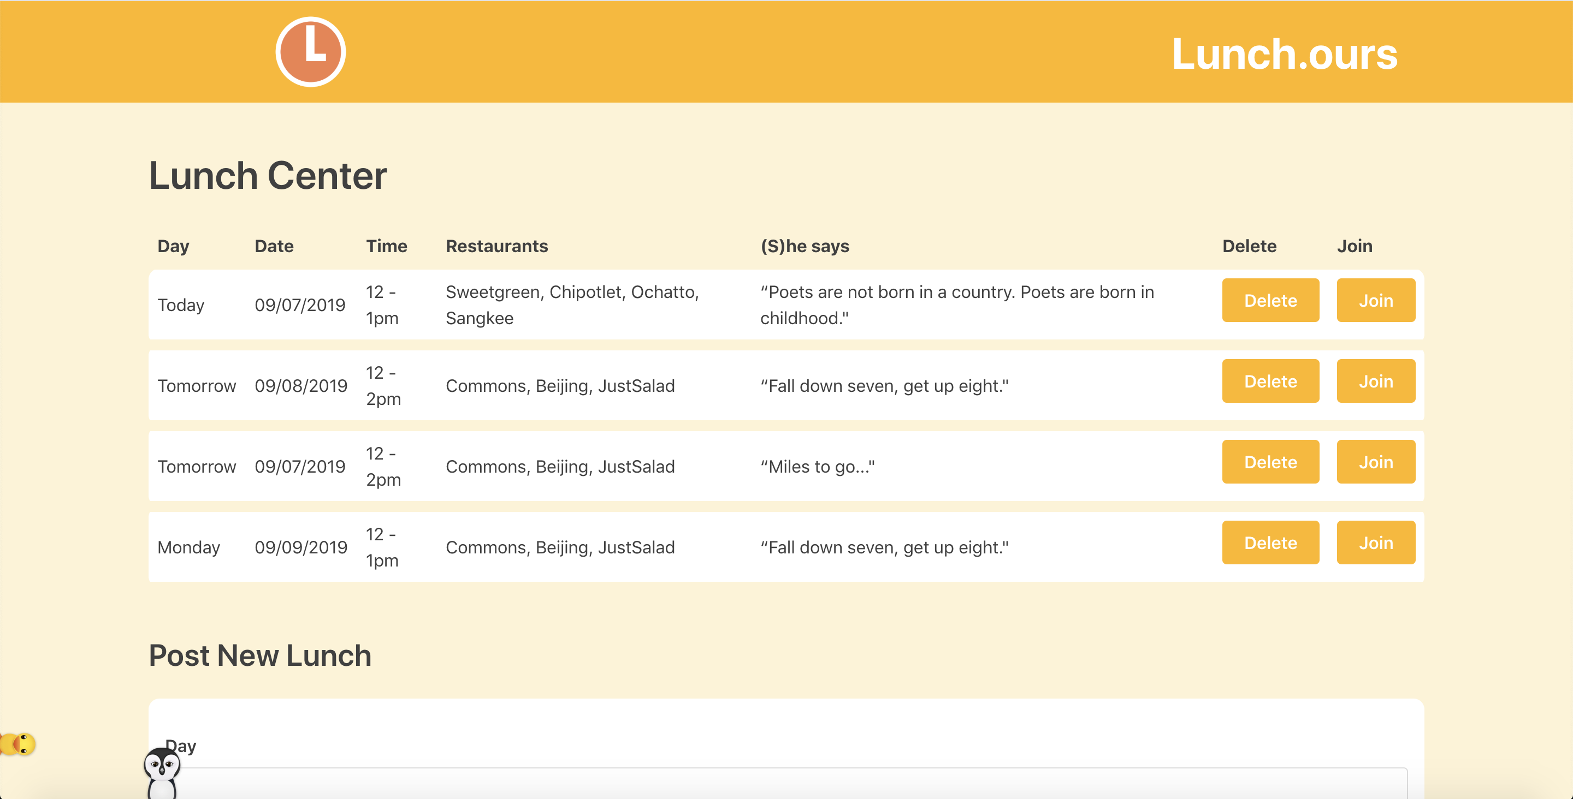The image size is (1573, 799).
Task: Join the Today Sweetgreen lunch
Action: 1375,300
